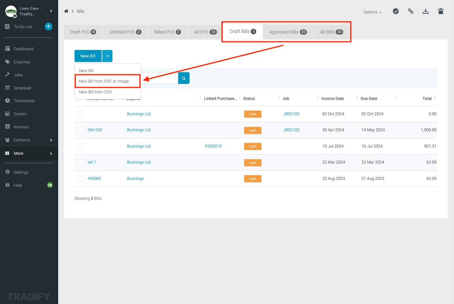Click the 1,000.00 total value

point(429,130)
